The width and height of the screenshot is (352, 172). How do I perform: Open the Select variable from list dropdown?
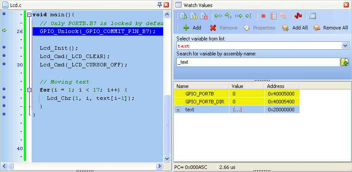point(345,46)
